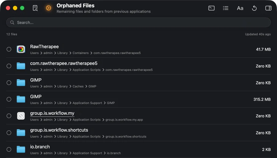Image resolution: width=277 pixels, height=158 pixels.
Task: Click the group.is.workflow.shortcuts title
Action: (59, 130)
